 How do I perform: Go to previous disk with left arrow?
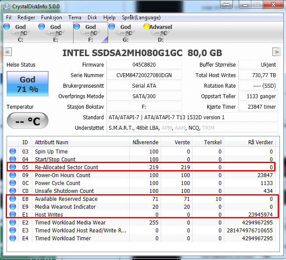[7, 52]
